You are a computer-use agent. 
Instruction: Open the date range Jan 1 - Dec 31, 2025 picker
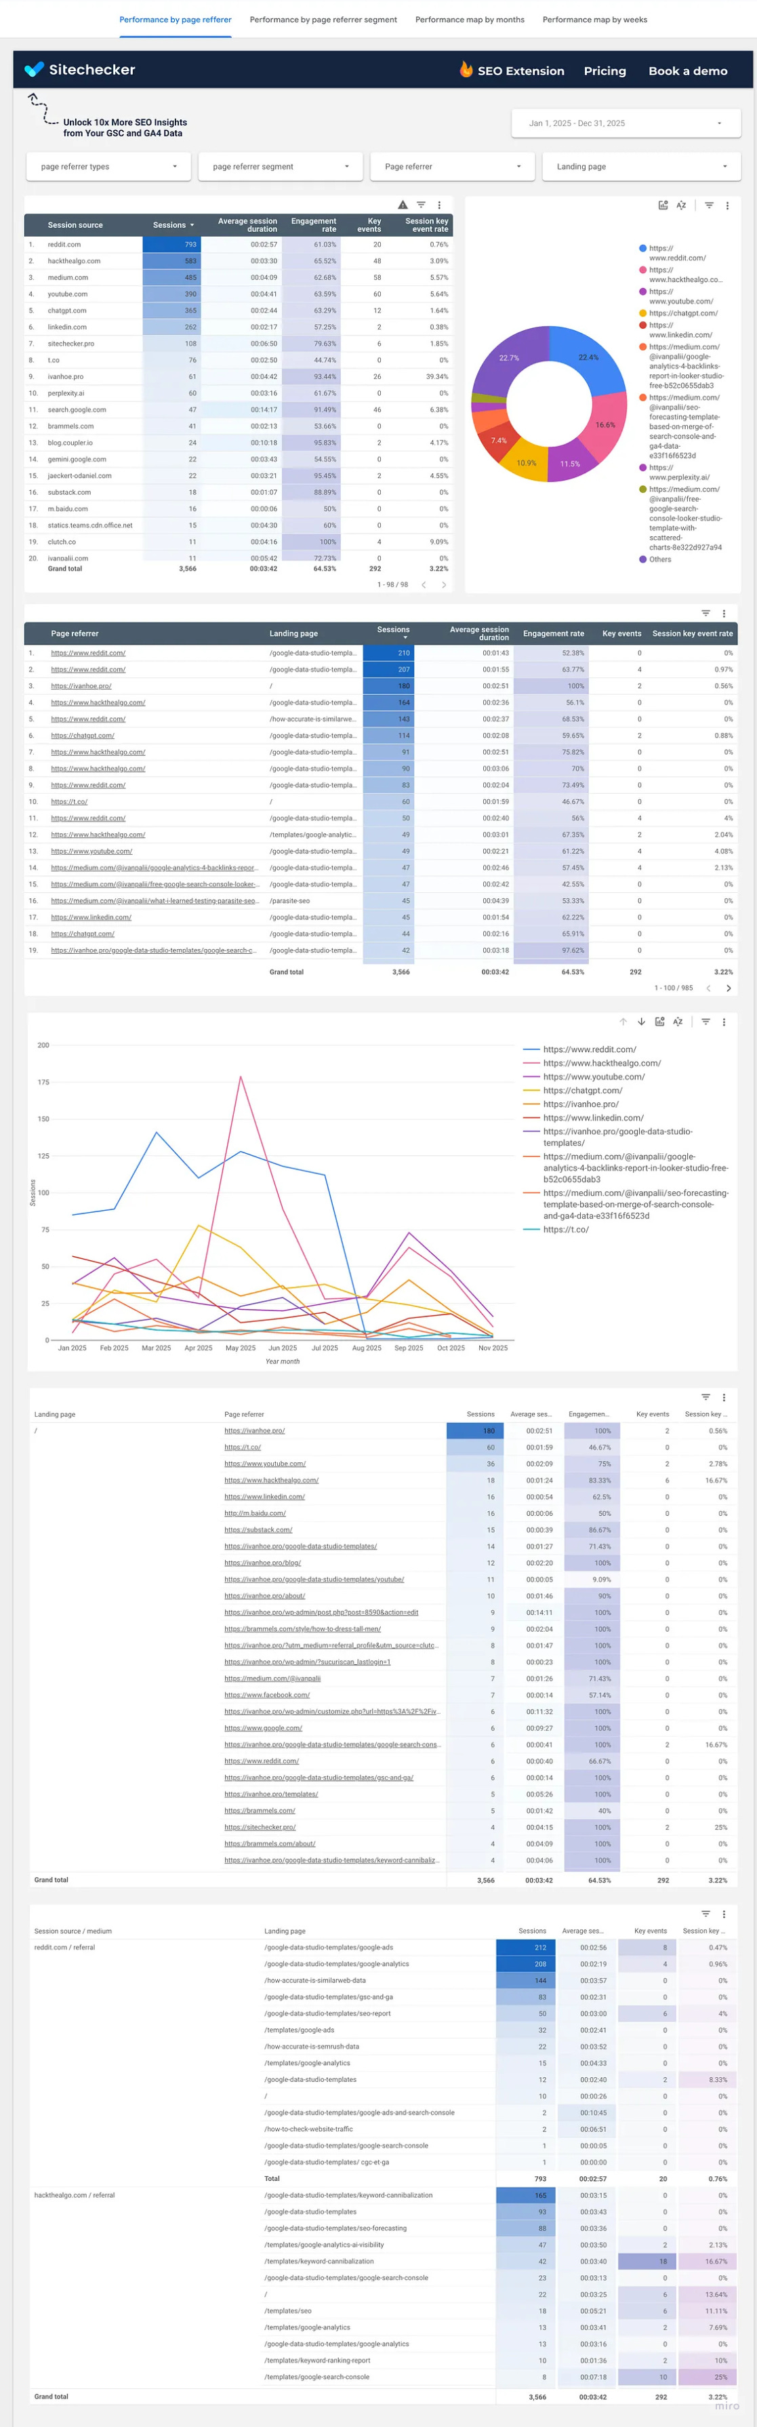(625, 123)
